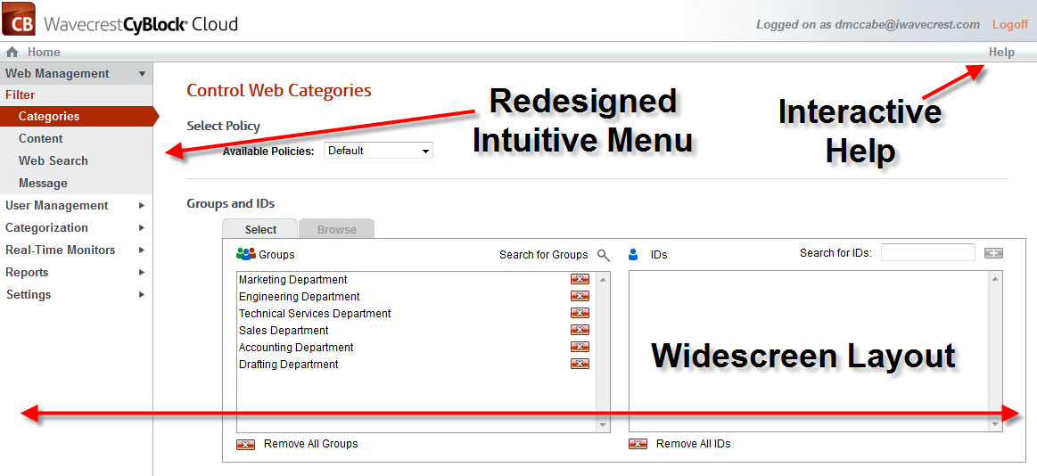
Task: Remove Drafting Department group with its red X
Action: [x=580, y=365]
